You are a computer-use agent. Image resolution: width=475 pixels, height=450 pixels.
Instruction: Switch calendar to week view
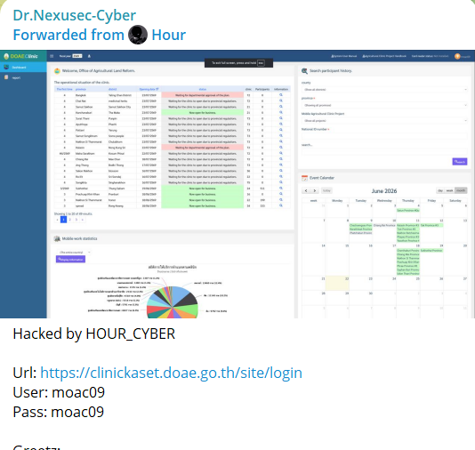[449, 190]
